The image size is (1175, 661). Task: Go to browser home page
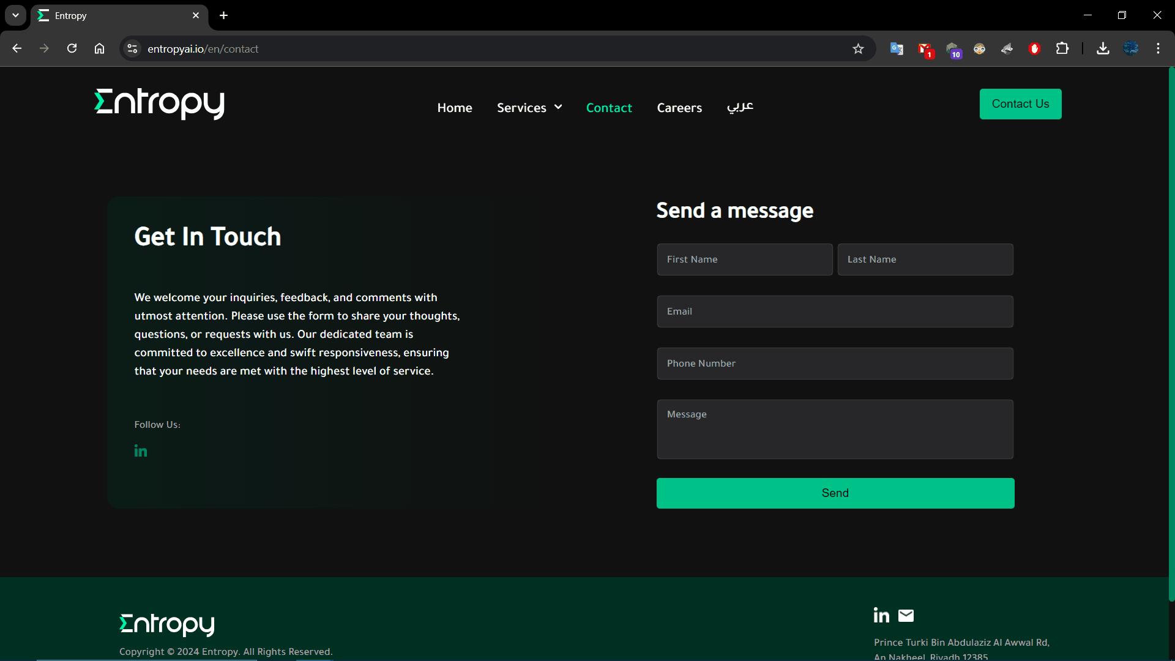(99, 49)
